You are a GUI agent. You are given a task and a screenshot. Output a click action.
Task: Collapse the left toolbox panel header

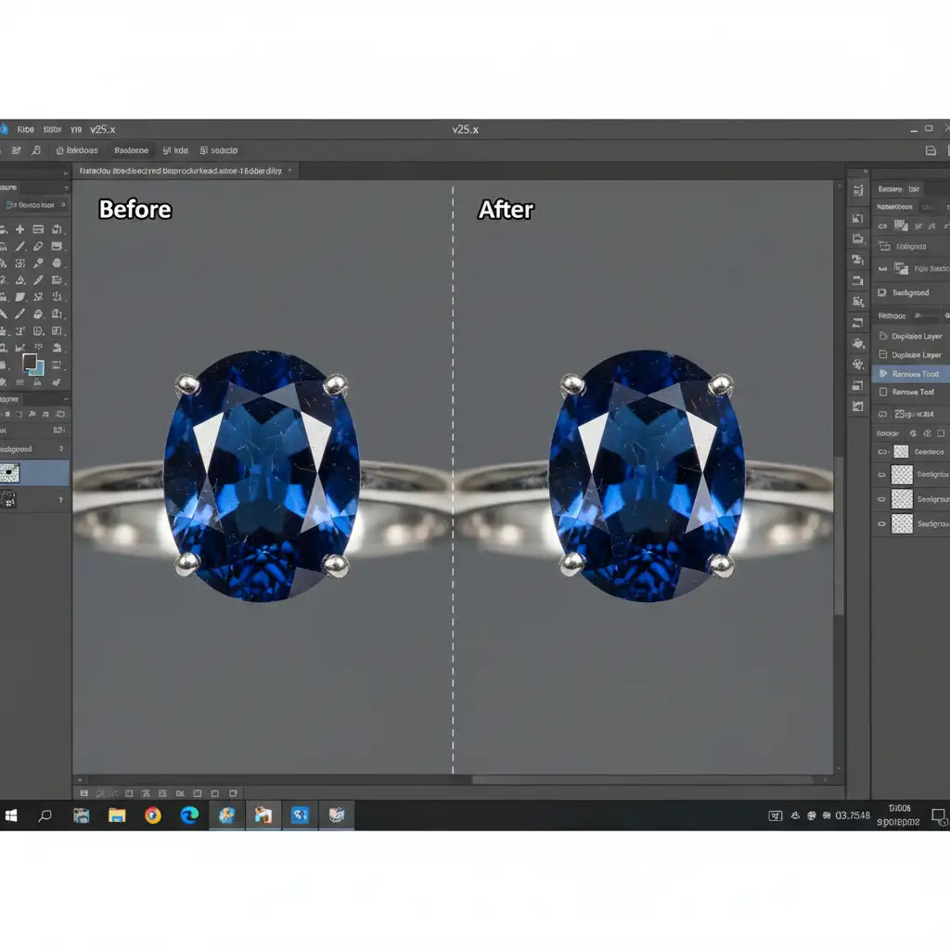[64, 187]
